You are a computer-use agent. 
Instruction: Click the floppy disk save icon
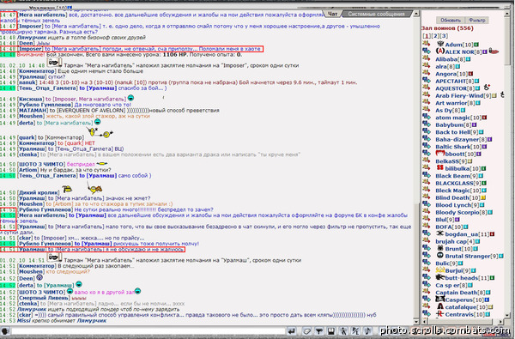click(331, 331)
